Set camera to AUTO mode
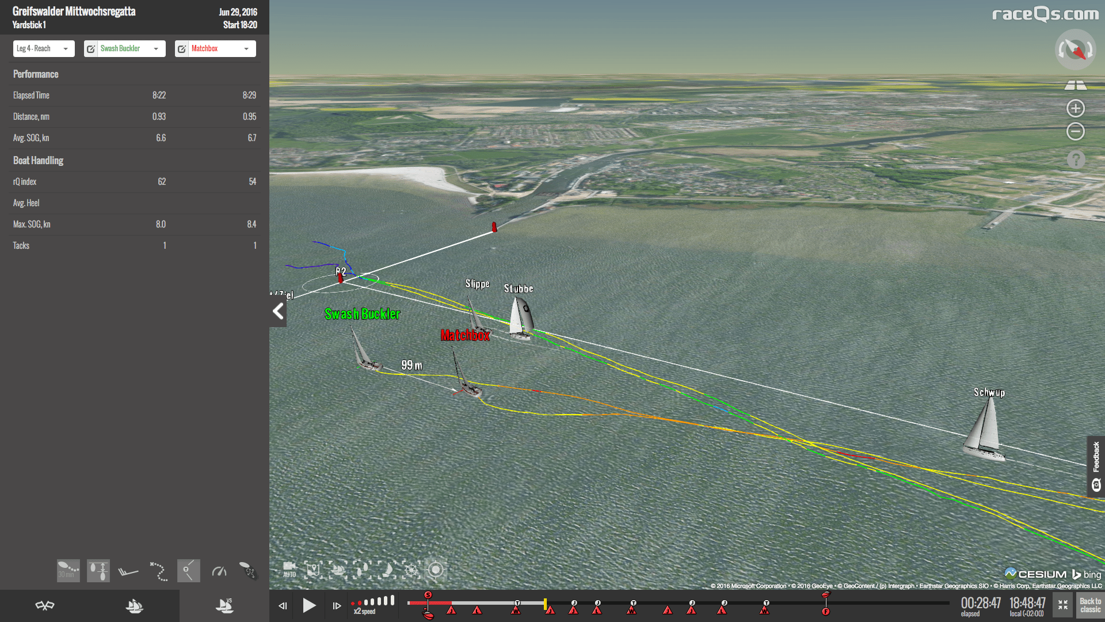Viewport: 1105px width, 622px height. (x=289, y=570)
